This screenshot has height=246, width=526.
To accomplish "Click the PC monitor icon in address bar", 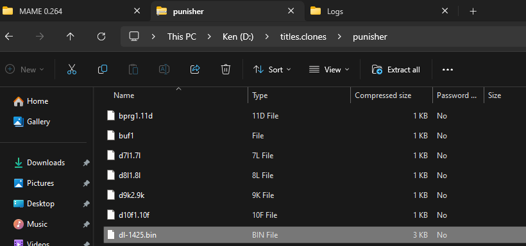I will [x=134, y=37].
